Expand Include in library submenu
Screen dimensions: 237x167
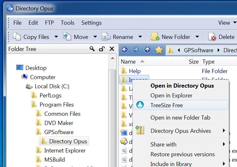pyautogui.click(x=224, y=164)
